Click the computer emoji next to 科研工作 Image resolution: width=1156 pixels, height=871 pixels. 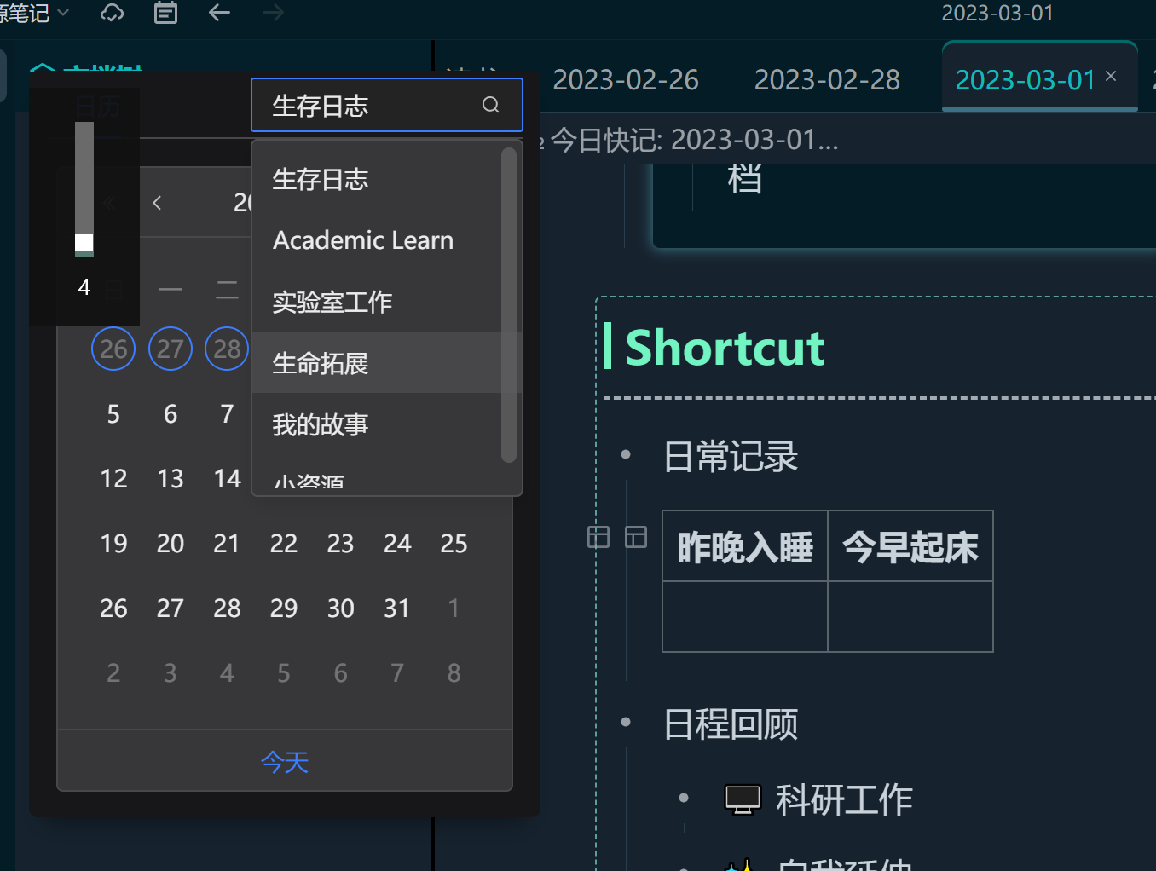click(743, 799)
